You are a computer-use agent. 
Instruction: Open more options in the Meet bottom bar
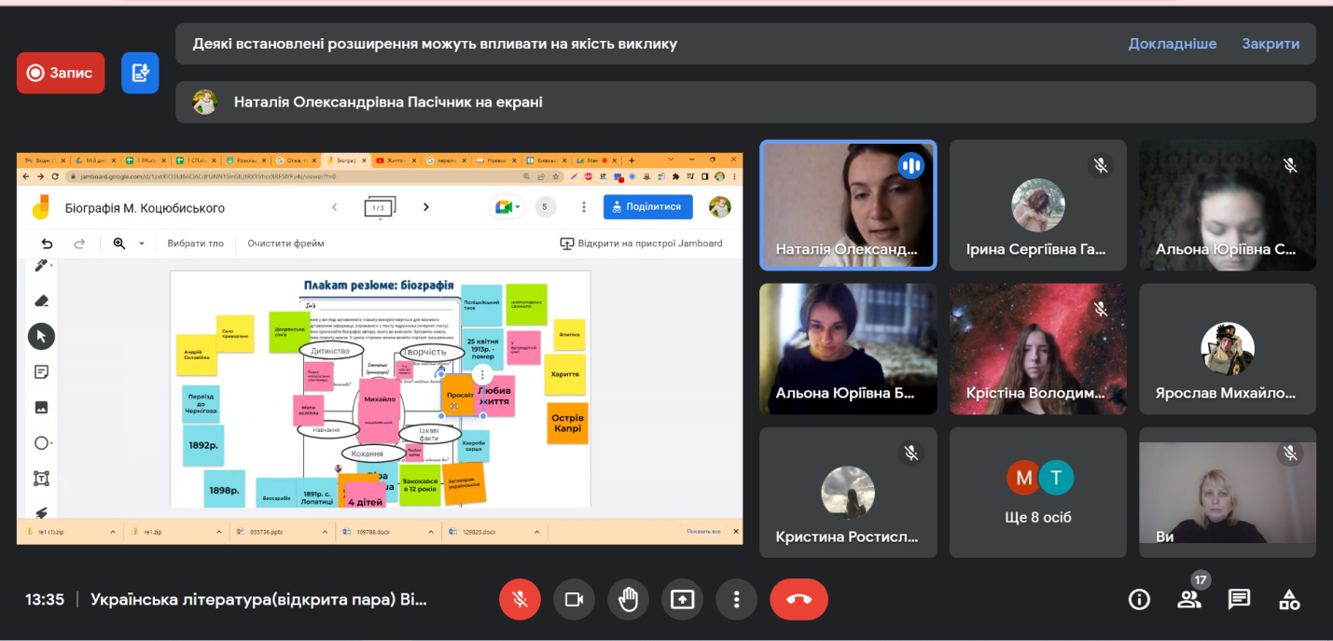pos(737,600)
